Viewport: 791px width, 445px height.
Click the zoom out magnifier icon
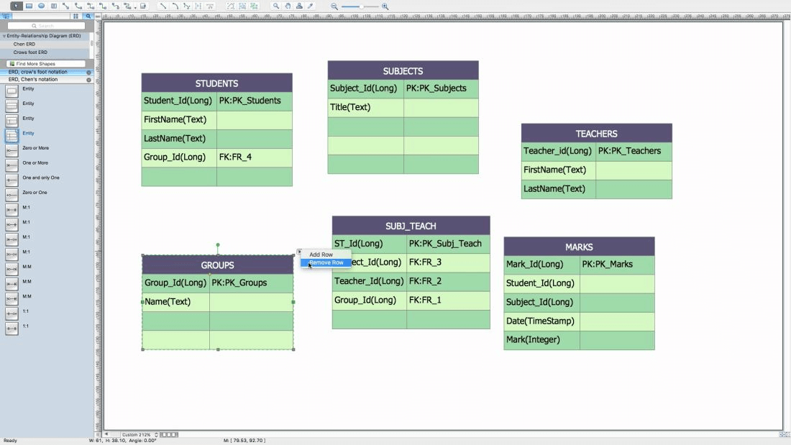coord(334,6)
